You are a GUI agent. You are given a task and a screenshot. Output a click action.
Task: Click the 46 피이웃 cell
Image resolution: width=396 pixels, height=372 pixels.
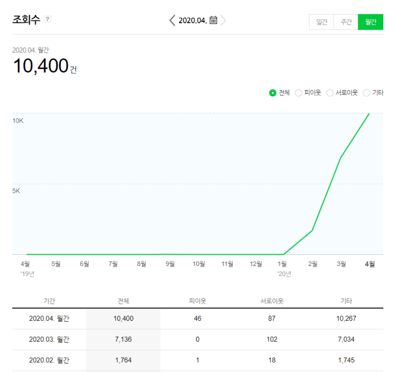click(198, 319)
